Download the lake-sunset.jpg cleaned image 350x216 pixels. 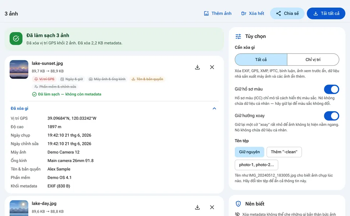click(x=197, y=67)
